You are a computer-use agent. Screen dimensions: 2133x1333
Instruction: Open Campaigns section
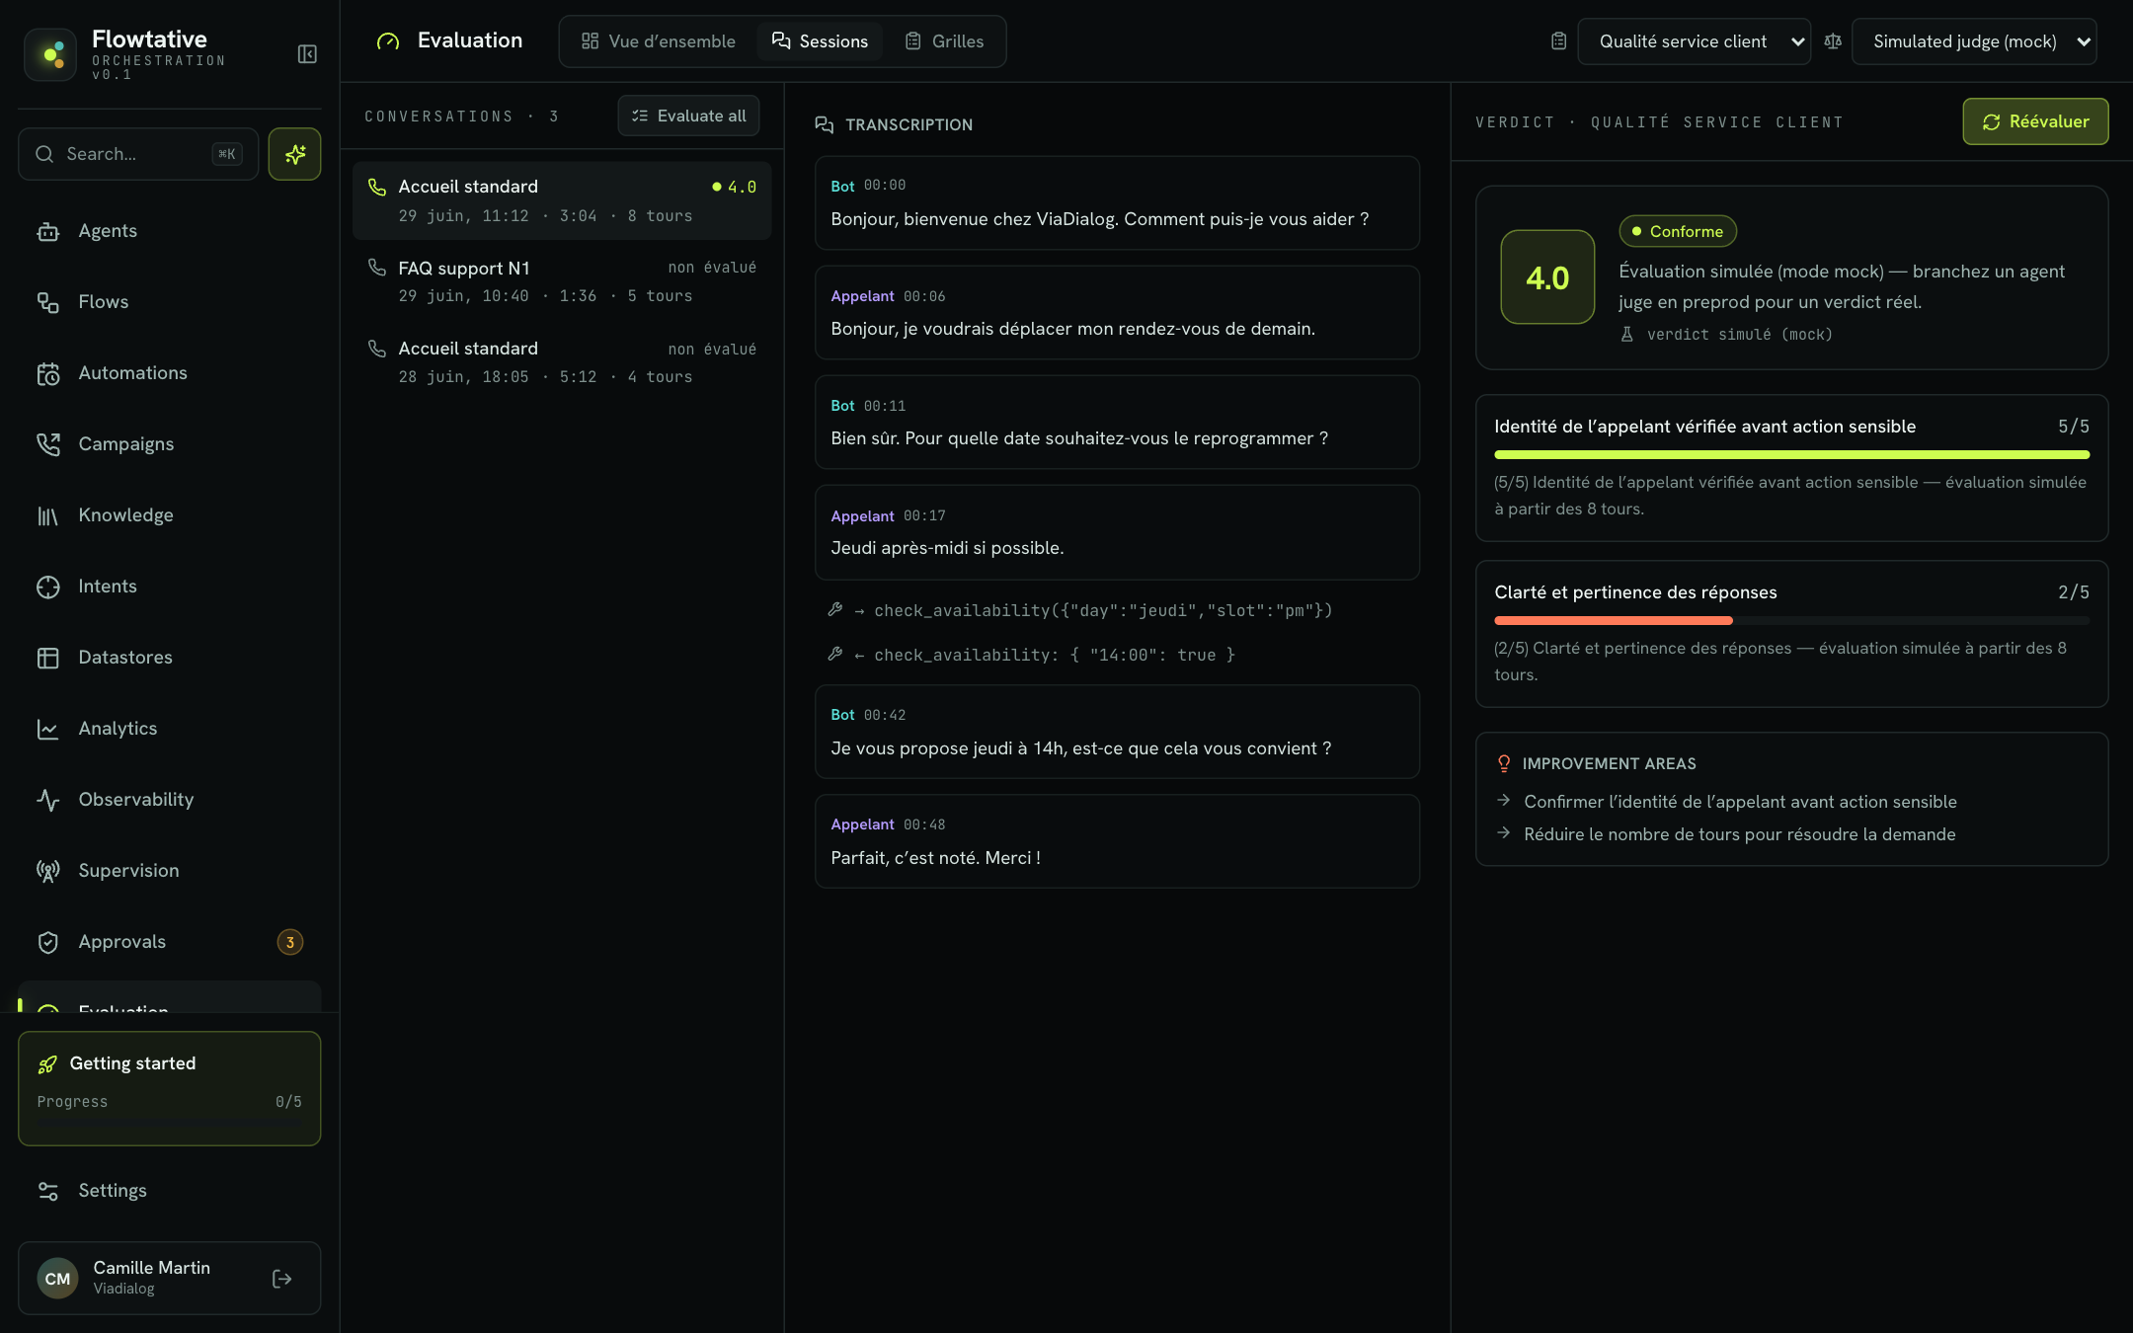[x=170, y=444]
